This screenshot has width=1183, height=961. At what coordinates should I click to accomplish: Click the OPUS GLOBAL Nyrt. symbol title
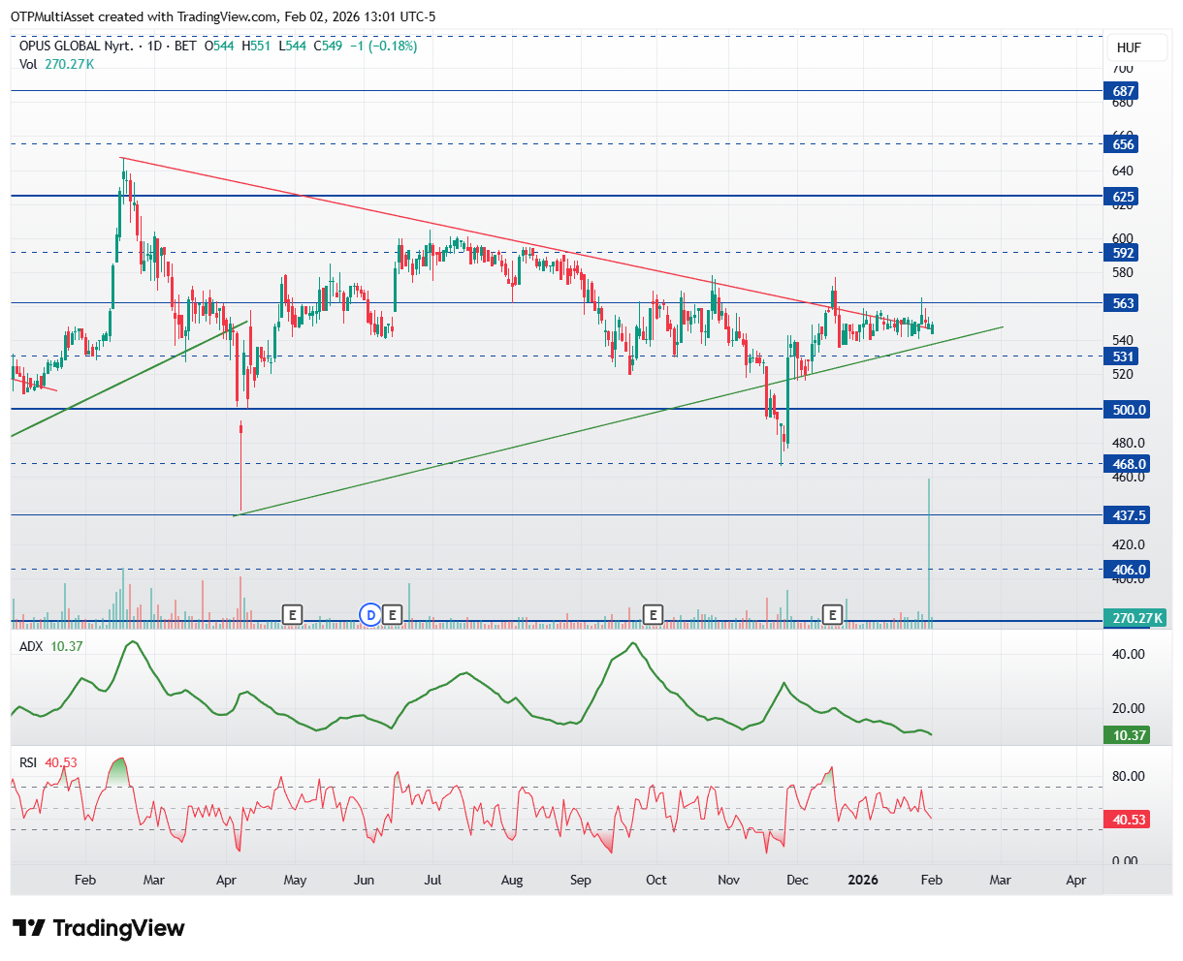coord(78,46)
